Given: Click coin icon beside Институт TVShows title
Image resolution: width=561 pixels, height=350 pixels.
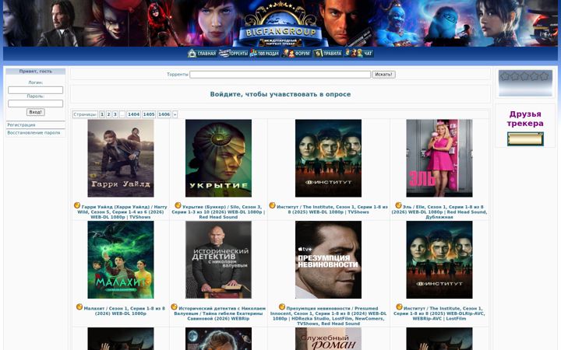Looking at the screenshot, I should tap(272, 205).
